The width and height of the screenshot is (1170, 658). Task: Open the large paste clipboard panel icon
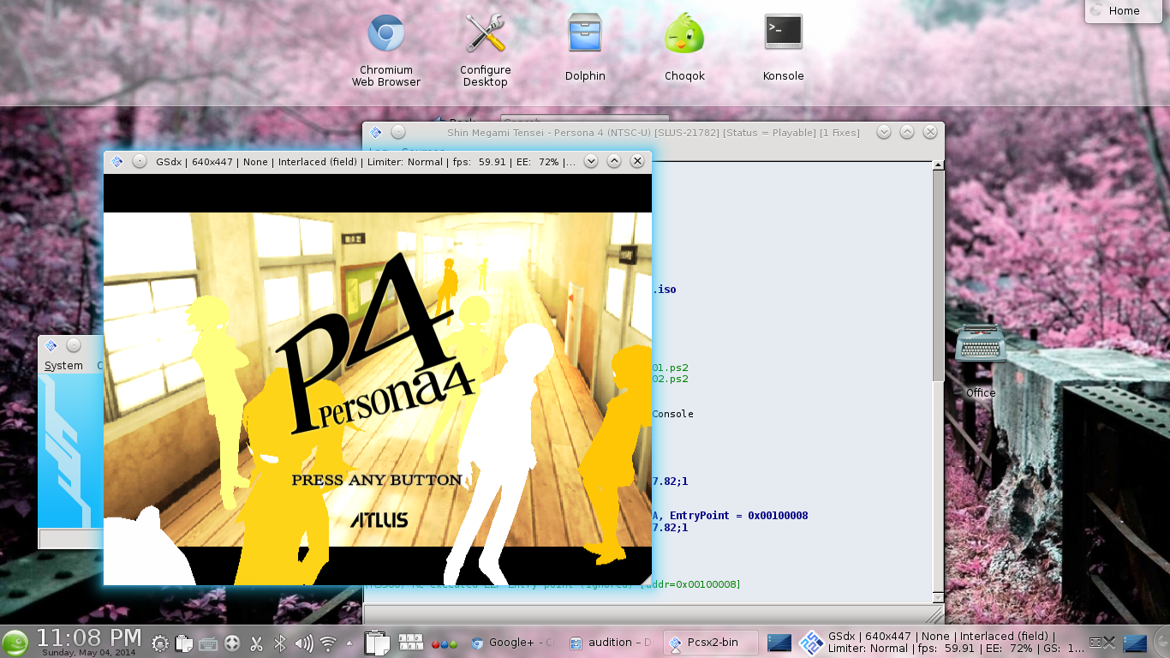[377, 643]
